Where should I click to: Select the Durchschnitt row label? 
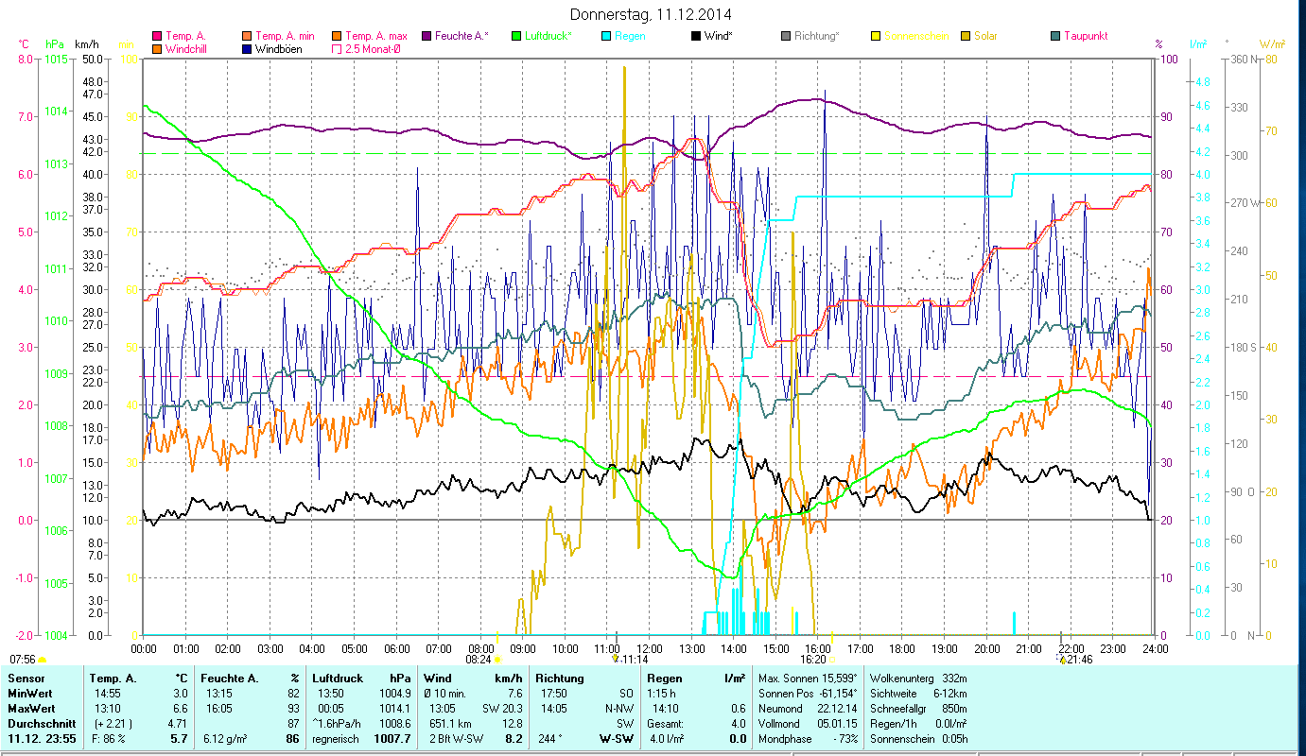[x=41, y=724]
